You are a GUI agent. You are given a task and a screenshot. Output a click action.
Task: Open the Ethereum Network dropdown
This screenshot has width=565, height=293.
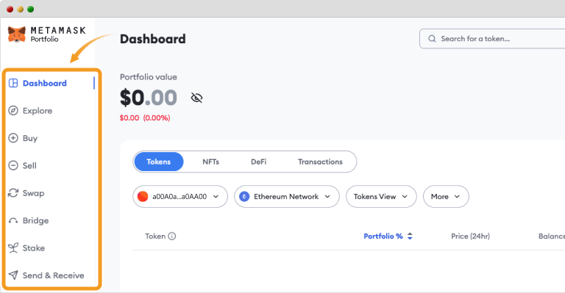point(287,196)
